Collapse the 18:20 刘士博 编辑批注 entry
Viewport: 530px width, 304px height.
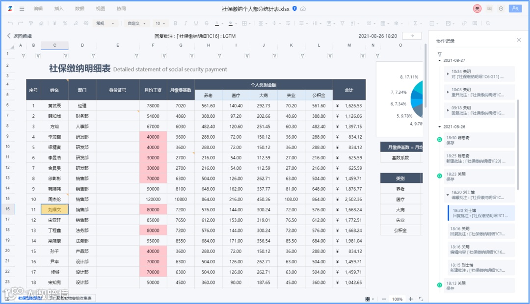tap(448, 195)
